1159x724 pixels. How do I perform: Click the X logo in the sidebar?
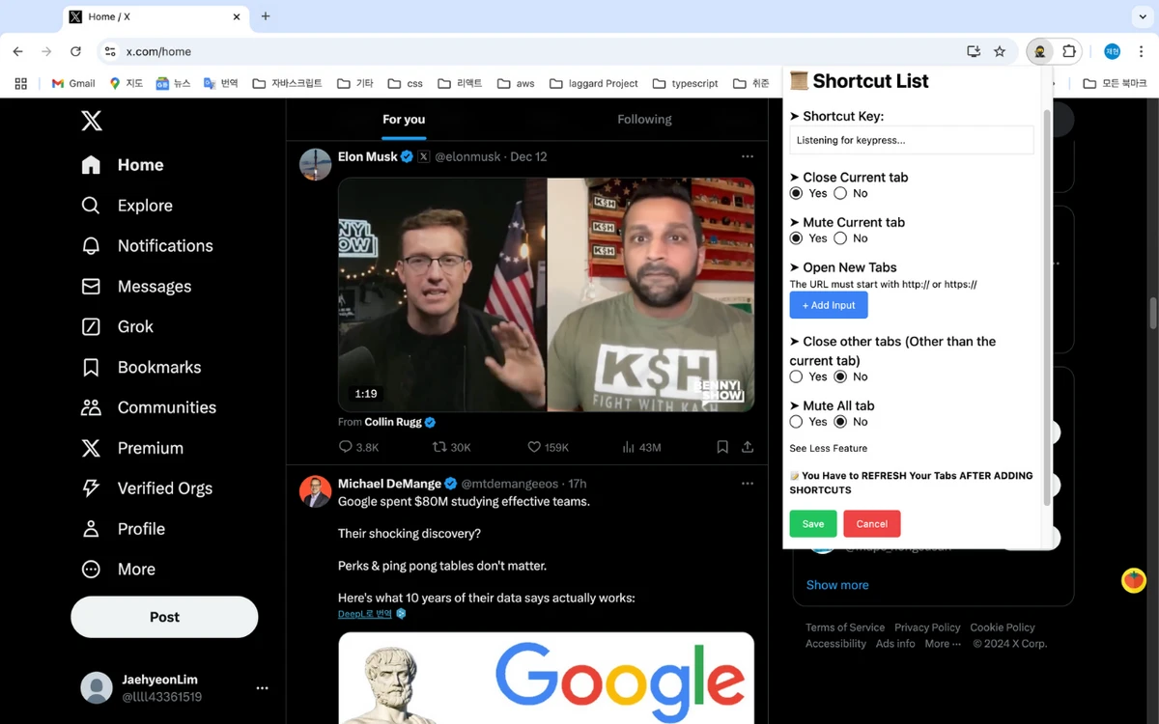(x=92, y=121)
